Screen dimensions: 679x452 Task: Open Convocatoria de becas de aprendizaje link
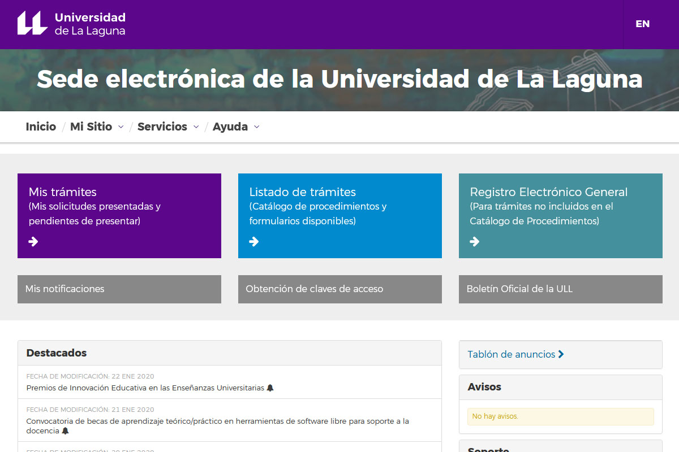[x=217, y=421]
